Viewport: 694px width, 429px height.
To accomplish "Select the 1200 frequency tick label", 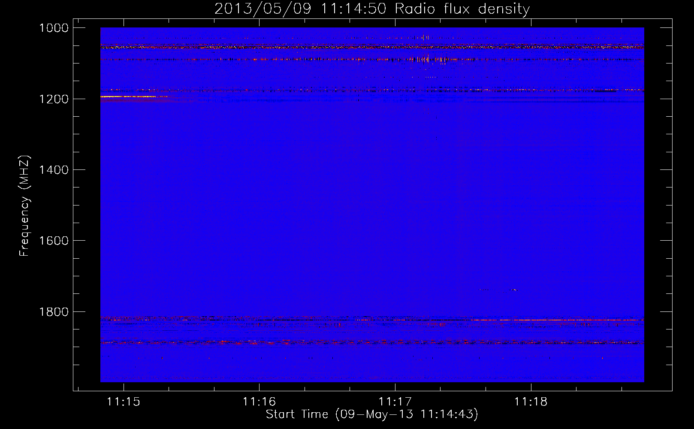I will [54, 99].
